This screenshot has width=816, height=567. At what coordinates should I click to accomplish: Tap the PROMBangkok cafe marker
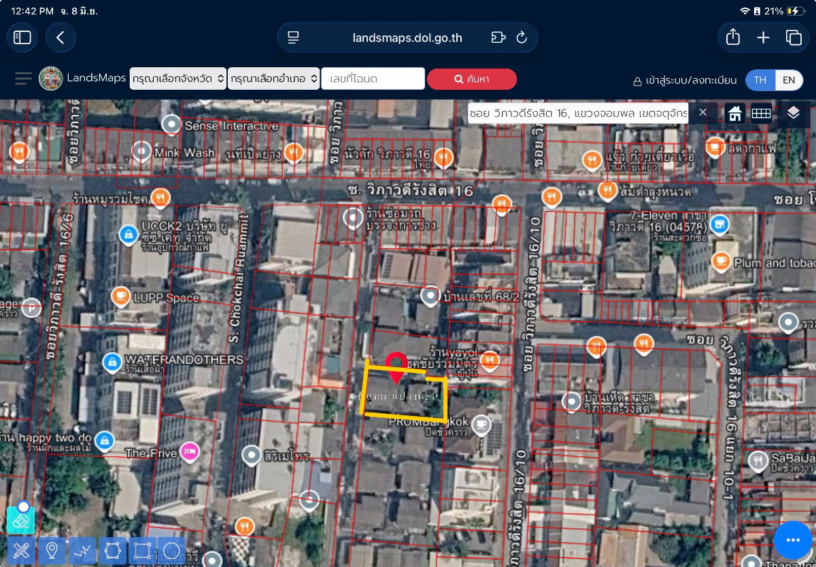[x=481, y=426]
